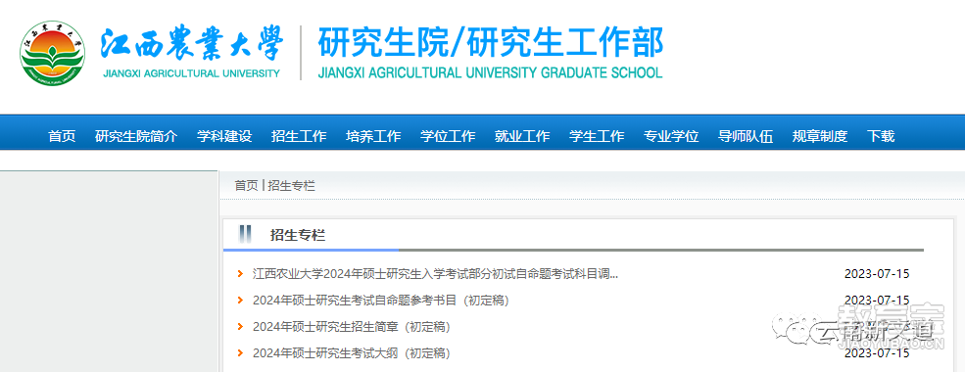This screenshot has height=372, width=965.
Task: Click orange arrow bullet beside 招生简章 entry
Action: pyautogui.click(x=240, y=327)
